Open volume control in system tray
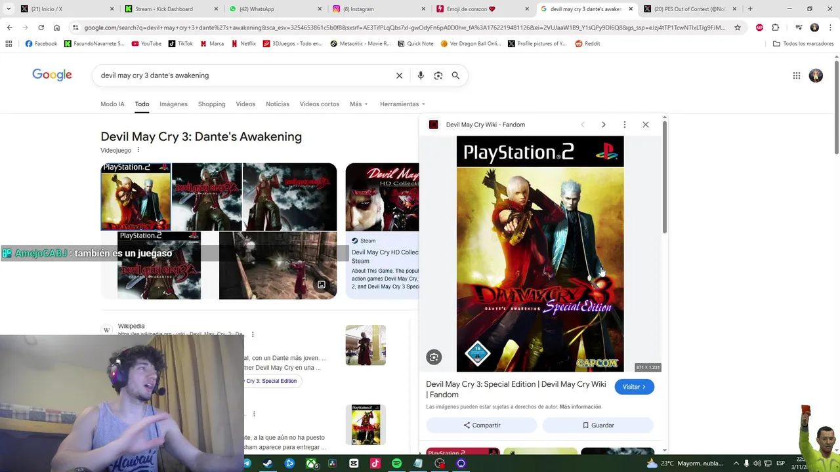The width and height of the screenshot is (840, 472). tap(758, 463)
